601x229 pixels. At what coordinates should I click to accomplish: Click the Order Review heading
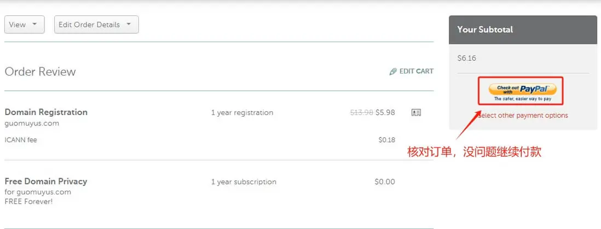(x=40, y=72)
